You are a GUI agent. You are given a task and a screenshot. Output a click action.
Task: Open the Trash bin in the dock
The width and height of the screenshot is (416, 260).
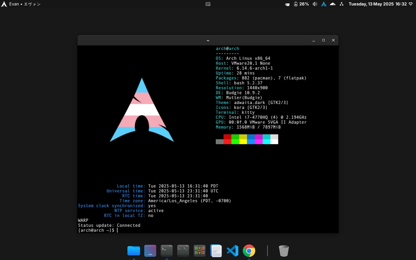284,251
